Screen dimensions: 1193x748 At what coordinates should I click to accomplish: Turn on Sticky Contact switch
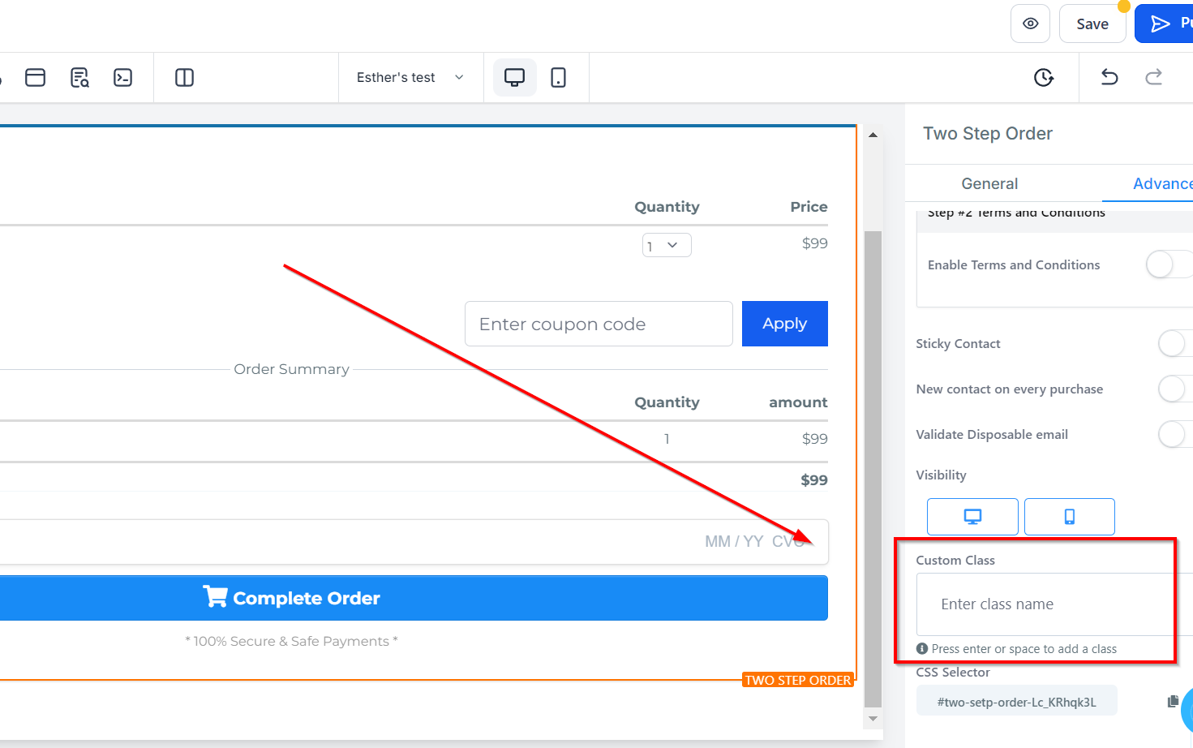tap(1174, 343)
